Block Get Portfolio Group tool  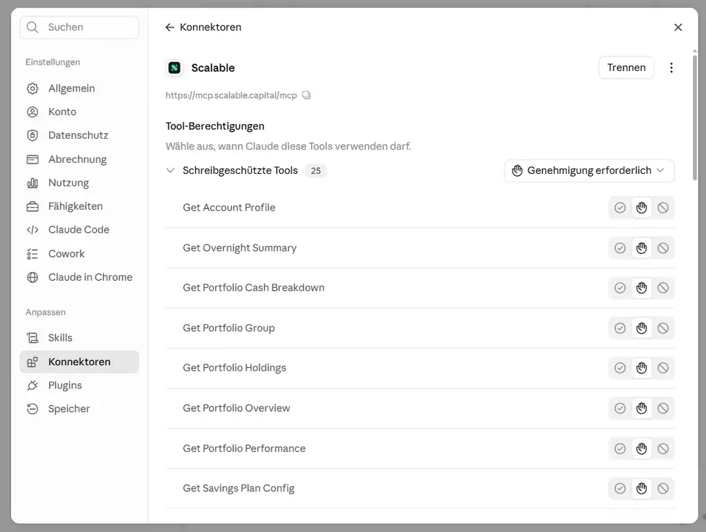[663, 328]
